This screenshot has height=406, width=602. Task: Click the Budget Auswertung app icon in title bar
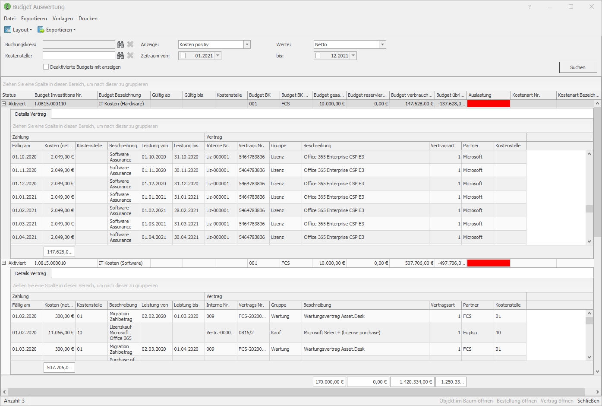[7, 7]
